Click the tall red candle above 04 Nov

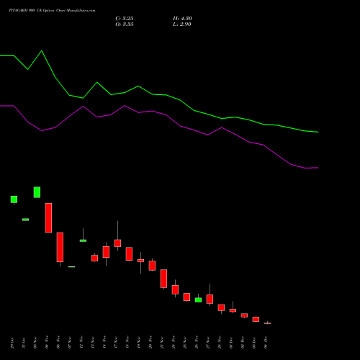[48, 218]
